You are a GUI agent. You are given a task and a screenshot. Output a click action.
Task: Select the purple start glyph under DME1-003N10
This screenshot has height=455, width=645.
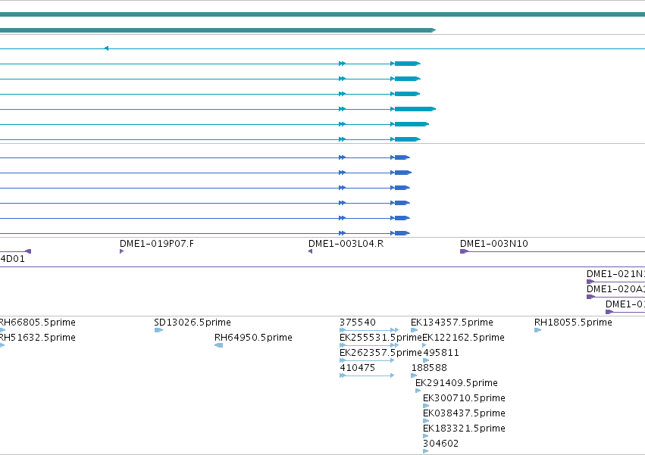click(464, 251)
